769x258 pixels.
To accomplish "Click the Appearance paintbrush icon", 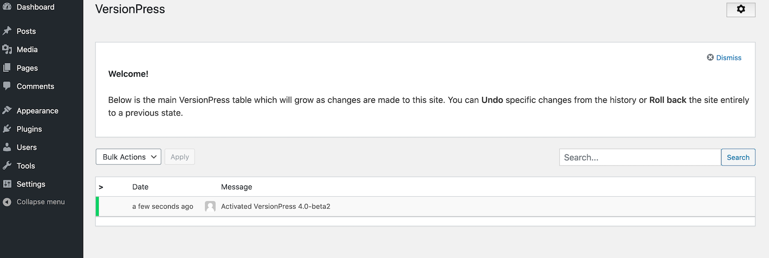I will pos(7,111).
